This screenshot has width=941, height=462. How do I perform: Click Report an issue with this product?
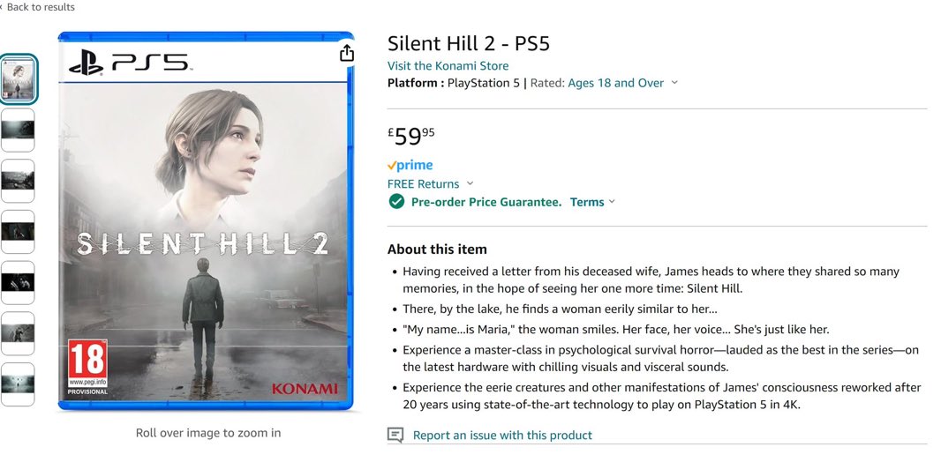[x=502, y=435]
